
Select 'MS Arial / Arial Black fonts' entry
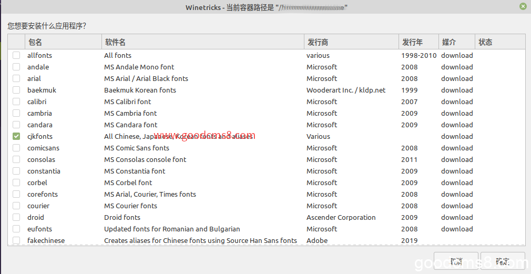[x=146, y=78]
